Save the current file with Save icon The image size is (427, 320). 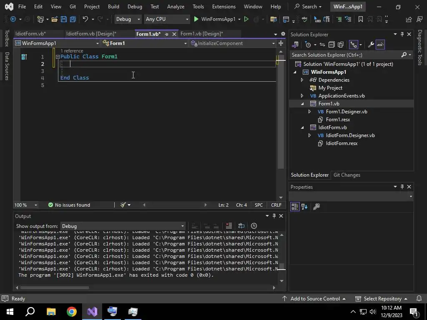64,19
